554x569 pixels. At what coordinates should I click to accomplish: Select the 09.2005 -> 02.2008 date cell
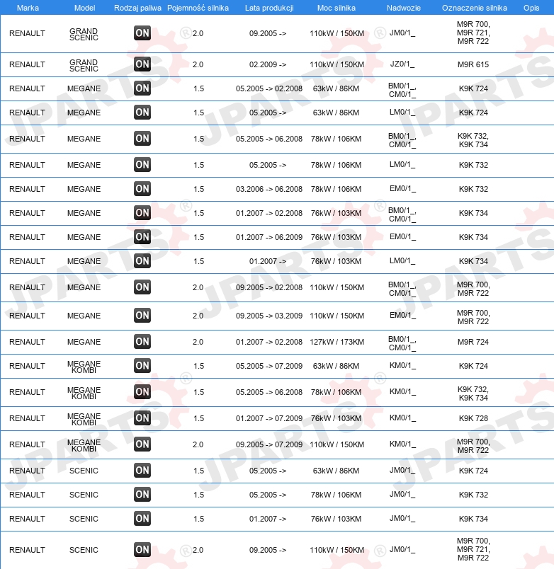coord(268,287)
